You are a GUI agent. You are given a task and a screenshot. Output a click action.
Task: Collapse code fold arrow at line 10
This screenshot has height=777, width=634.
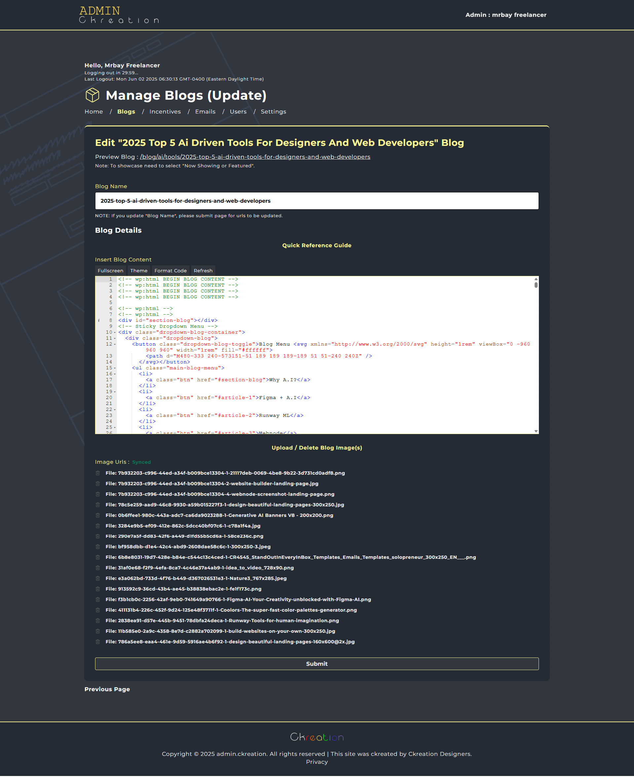point(115,332)
